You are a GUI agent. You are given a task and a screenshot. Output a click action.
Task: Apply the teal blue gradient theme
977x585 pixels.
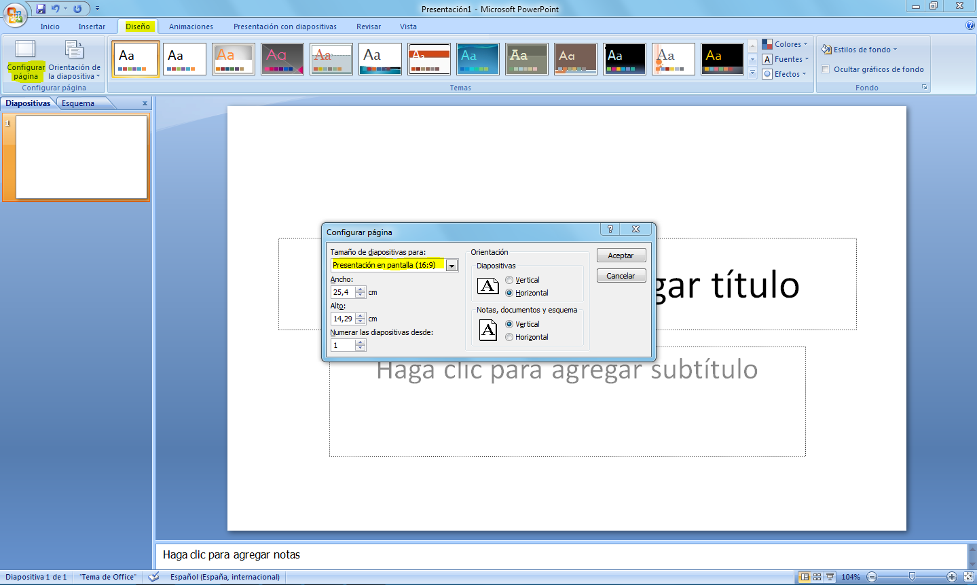click(x=478, y=59)
